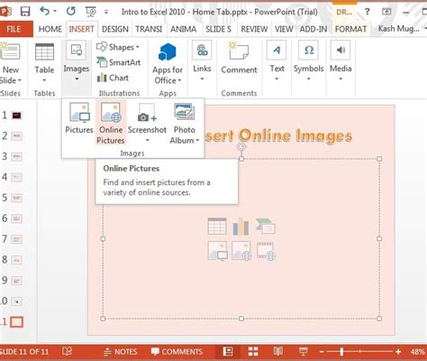Select slide 10 thumbnail

16,301
